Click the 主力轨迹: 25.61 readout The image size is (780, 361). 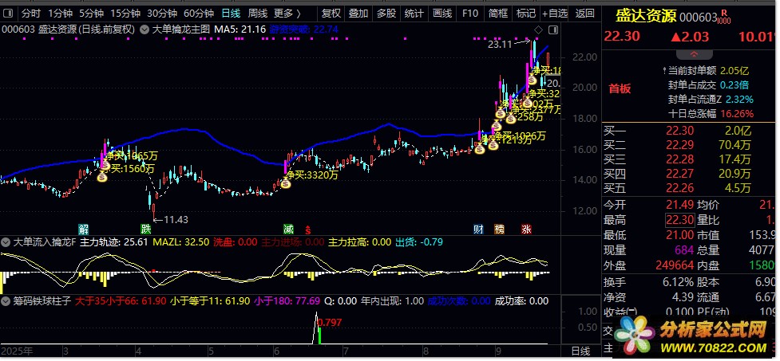[x=114, y=243]
